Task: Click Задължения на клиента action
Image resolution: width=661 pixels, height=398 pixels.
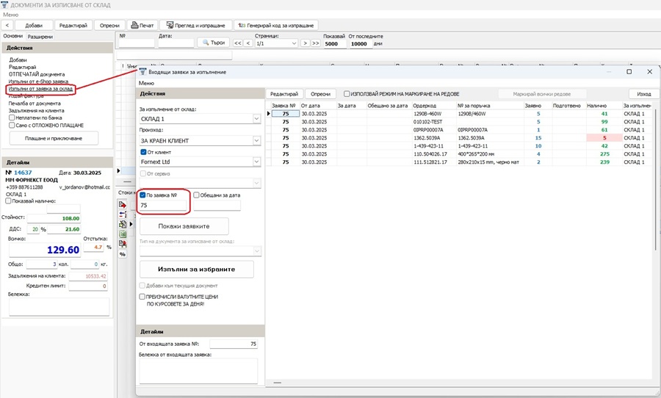Action: 36,110
